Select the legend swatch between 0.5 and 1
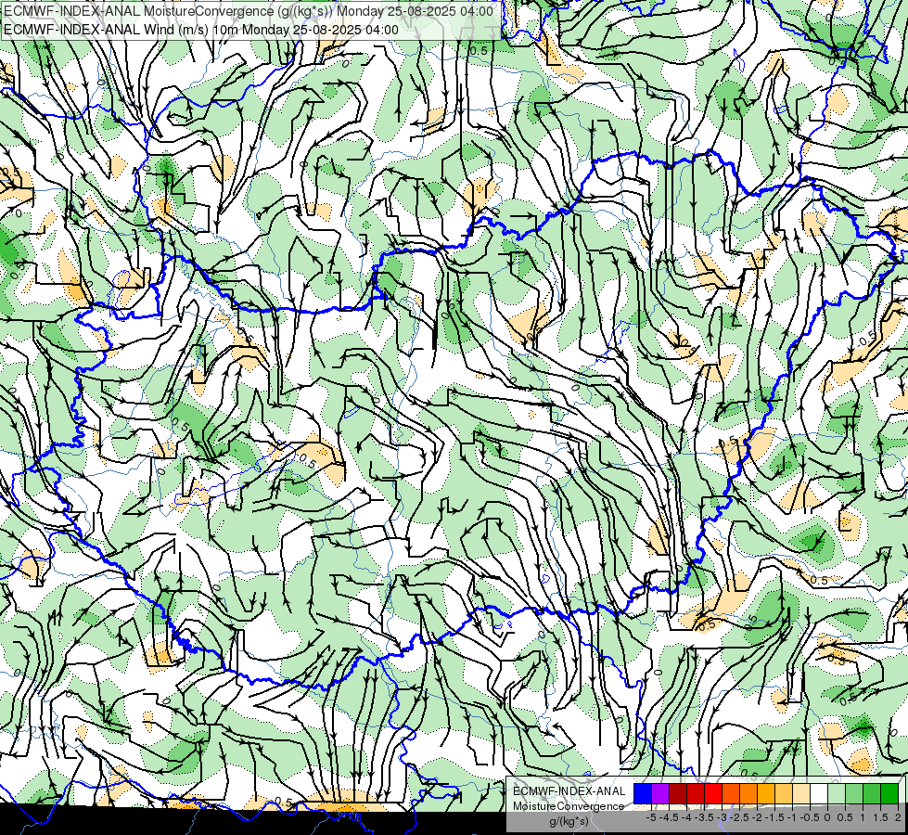 coord(855,794)
